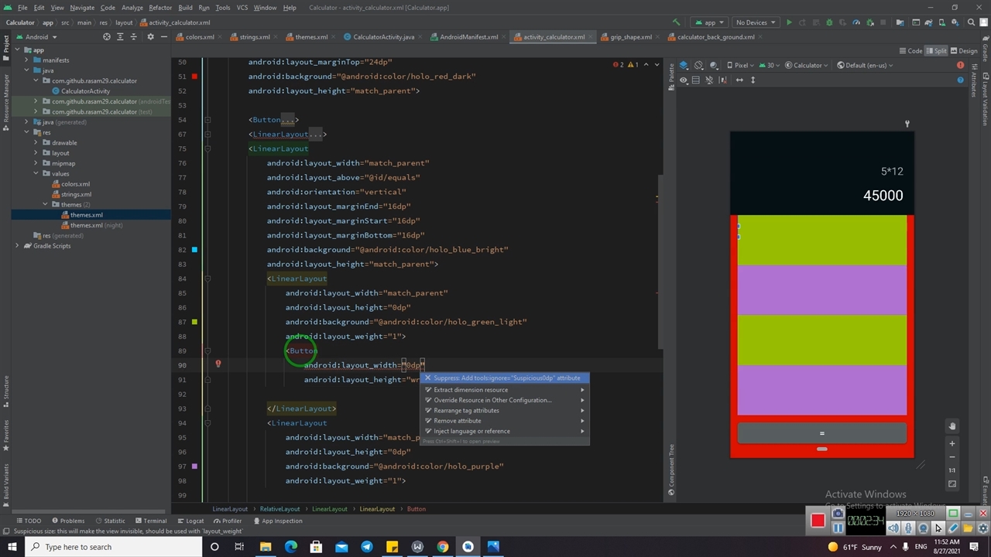The width and height of the screenshot is (991, 557).
Task: Click the red color swatch on line 51
Action: click(x=194, y=77)
